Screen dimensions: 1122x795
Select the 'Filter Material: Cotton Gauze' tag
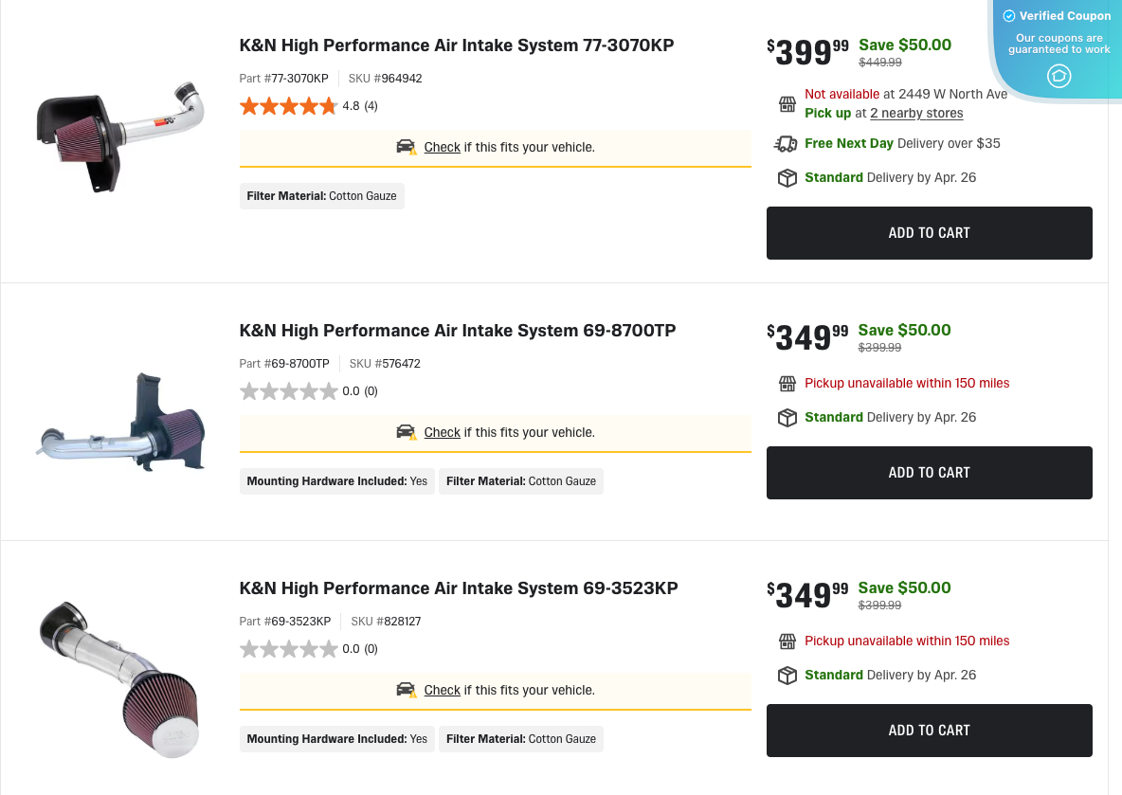tap(321, 196)
